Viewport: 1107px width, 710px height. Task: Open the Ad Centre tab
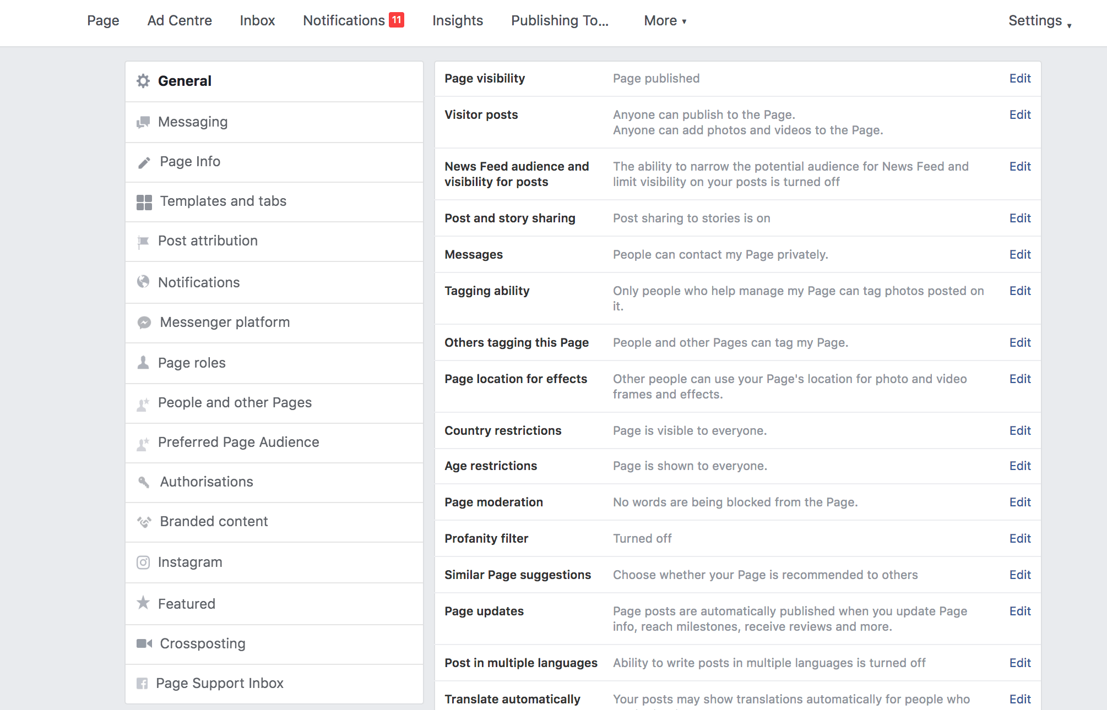pyautogui.click(x=180, y=20)
